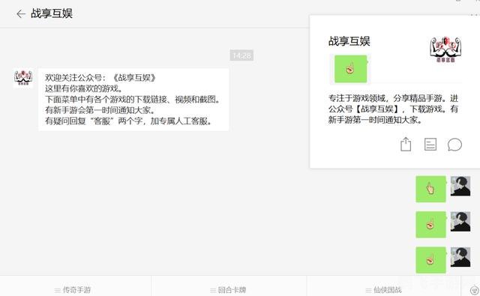Go back using the arrow beside 战享互娱

pos(21,13)
